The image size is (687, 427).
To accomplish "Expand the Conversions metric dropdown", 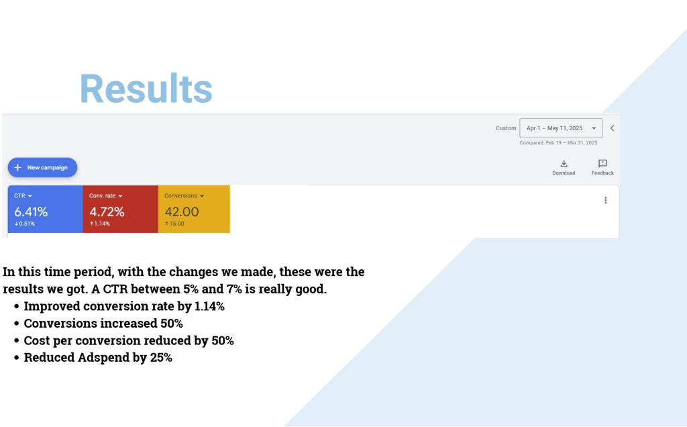I will coord(201,196).
